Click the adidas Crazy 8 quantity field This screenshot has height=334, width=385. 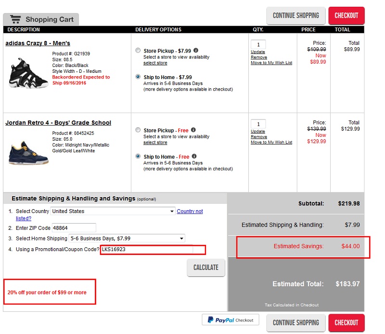point(258,44)
